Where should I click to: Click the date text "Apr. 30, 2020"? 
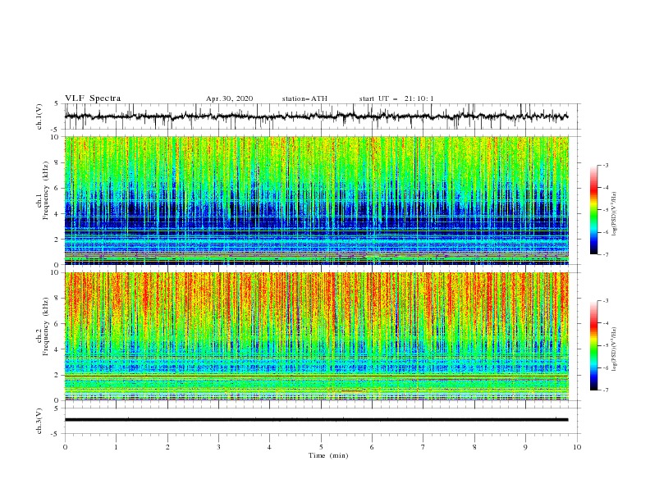click(229, 98)
